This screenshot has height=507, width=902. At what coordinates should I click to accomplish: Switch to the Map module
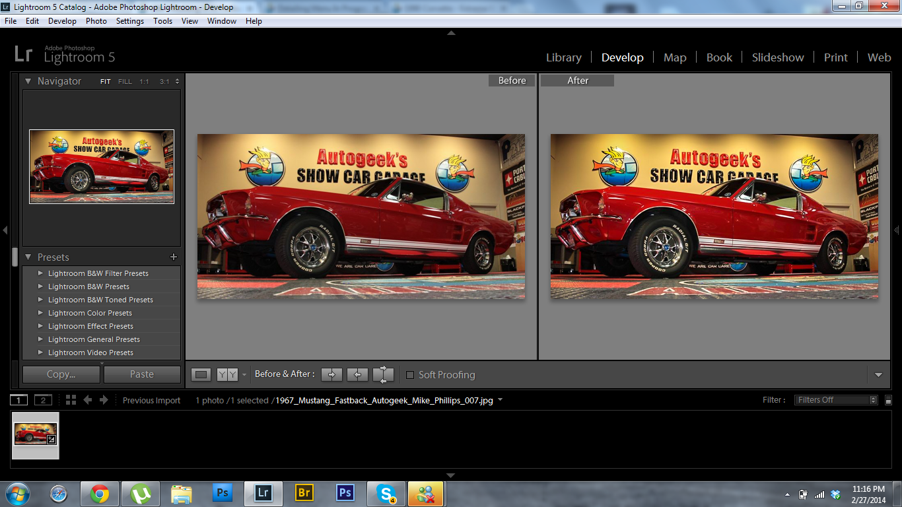675,57
